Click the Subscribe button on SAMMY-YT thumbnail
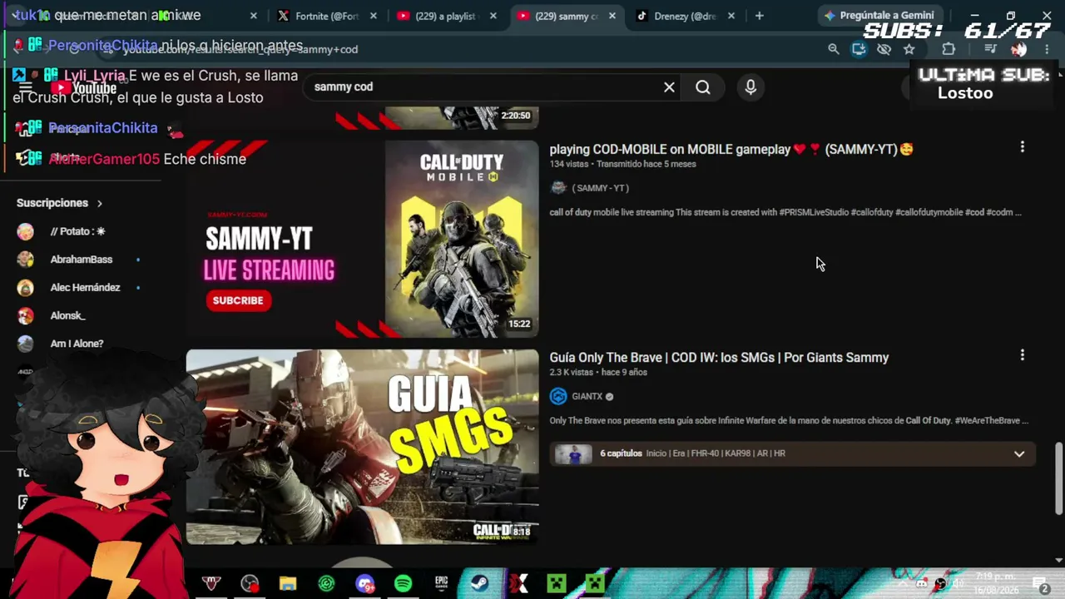The image size is (1065, 599). coord(238,300)
